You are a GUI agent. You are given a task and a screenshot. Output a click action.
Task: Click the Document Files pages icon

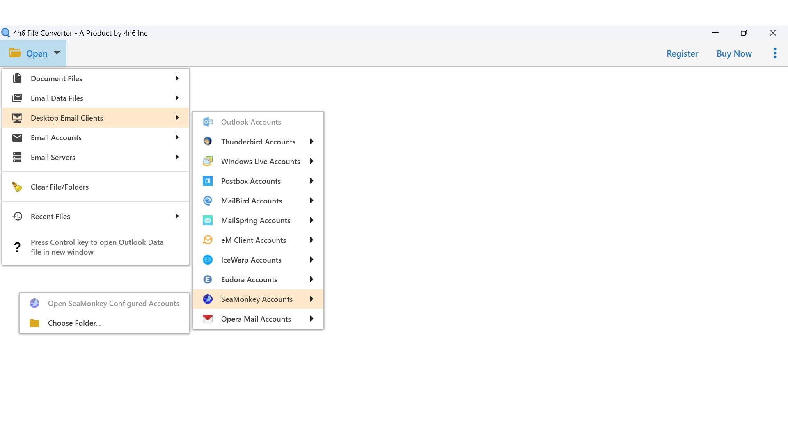(x=17, y=78)
